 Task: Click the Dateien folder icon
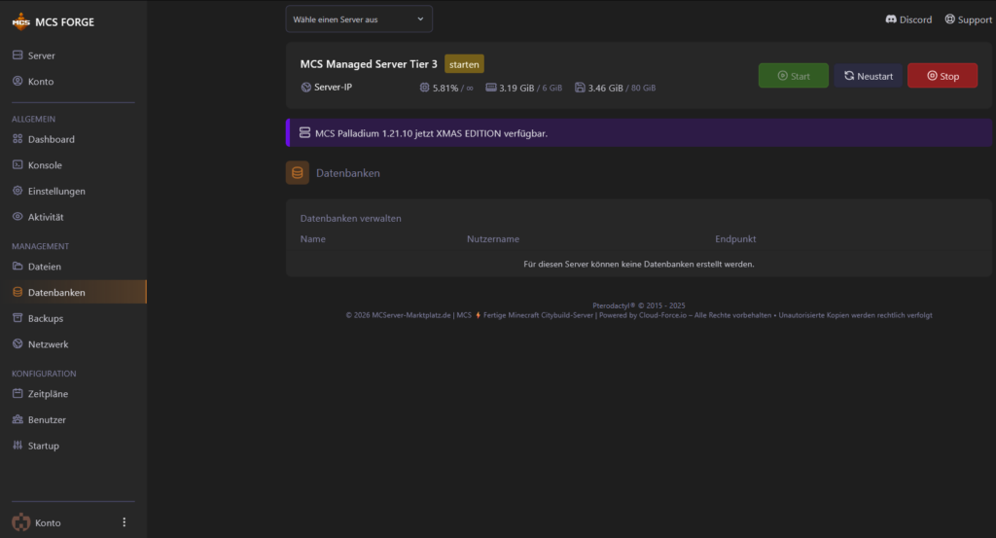pos(18,267)
